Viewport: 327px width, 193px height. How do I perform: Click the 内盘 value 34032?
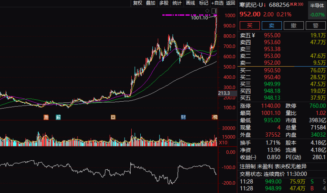pos(318,135)
